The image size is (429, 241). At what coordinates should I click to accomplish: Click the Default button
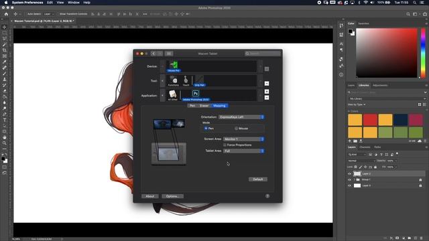[258, 179]
